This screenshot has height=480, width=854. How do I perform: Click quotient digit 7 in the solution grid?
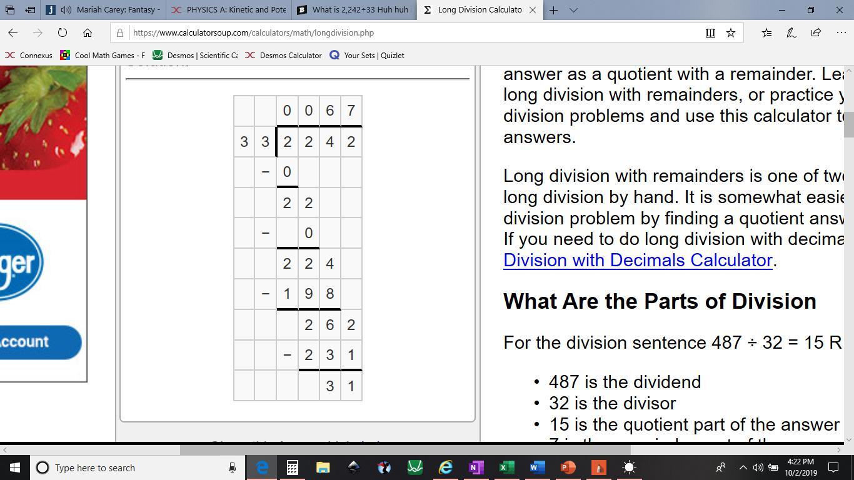point(351,111)
